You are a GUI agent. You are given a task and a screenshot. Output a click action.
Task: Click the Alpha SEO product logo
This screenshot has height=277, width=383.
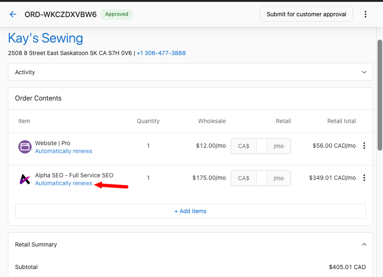pyautogui.click(x=25, y=179)
